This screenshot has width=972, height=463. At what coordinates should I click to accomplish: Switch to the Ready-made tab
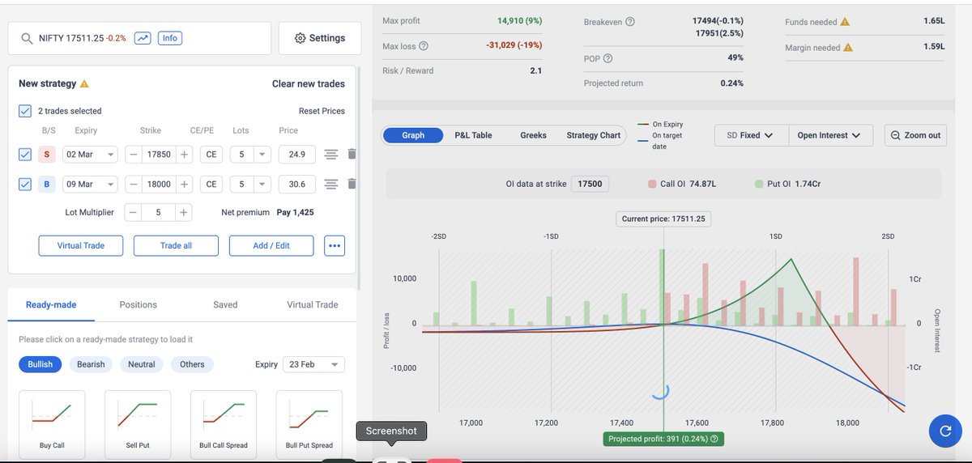tap(51, 304)
